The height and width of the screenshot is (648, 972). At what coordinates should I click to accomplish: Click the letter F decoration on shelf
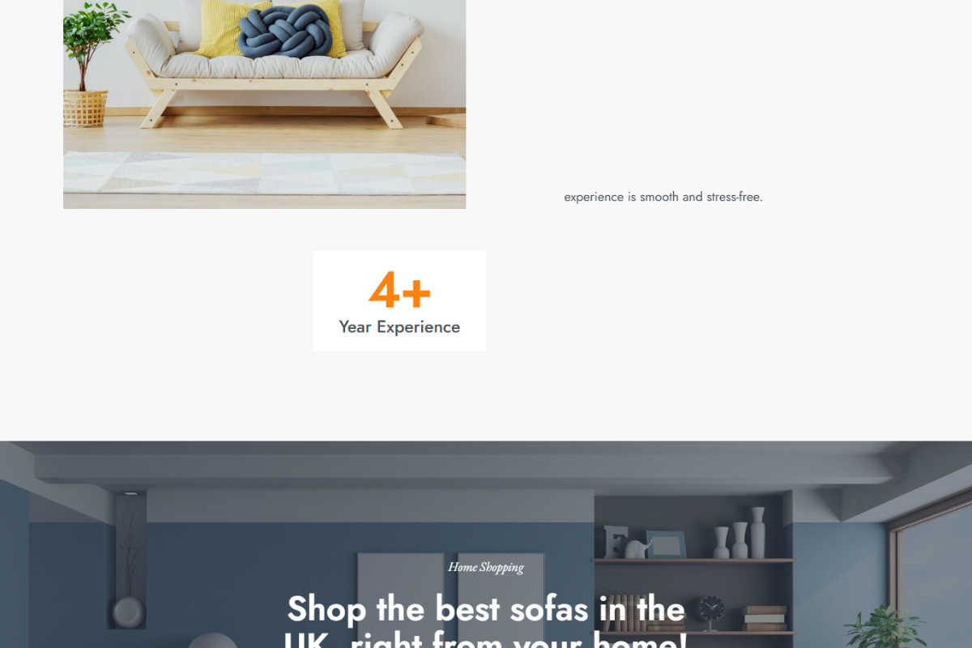[x=615, y=541]
